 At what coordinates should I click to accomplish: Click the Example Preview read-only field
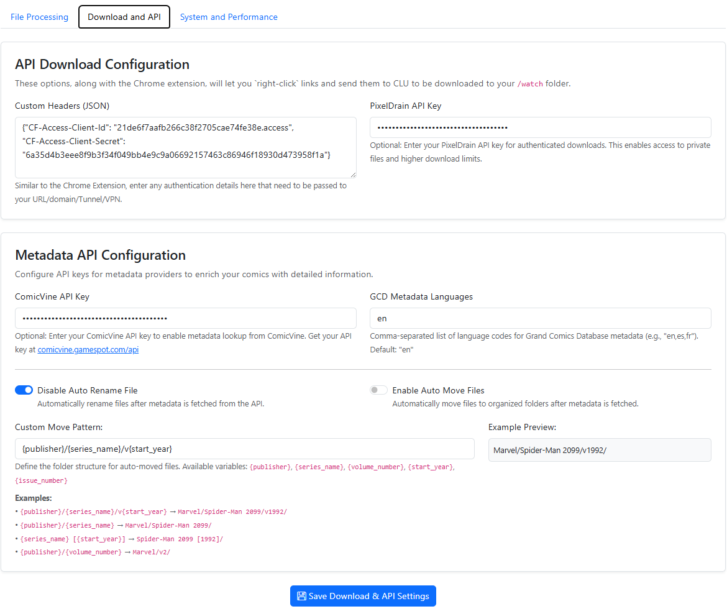point(599,450)
